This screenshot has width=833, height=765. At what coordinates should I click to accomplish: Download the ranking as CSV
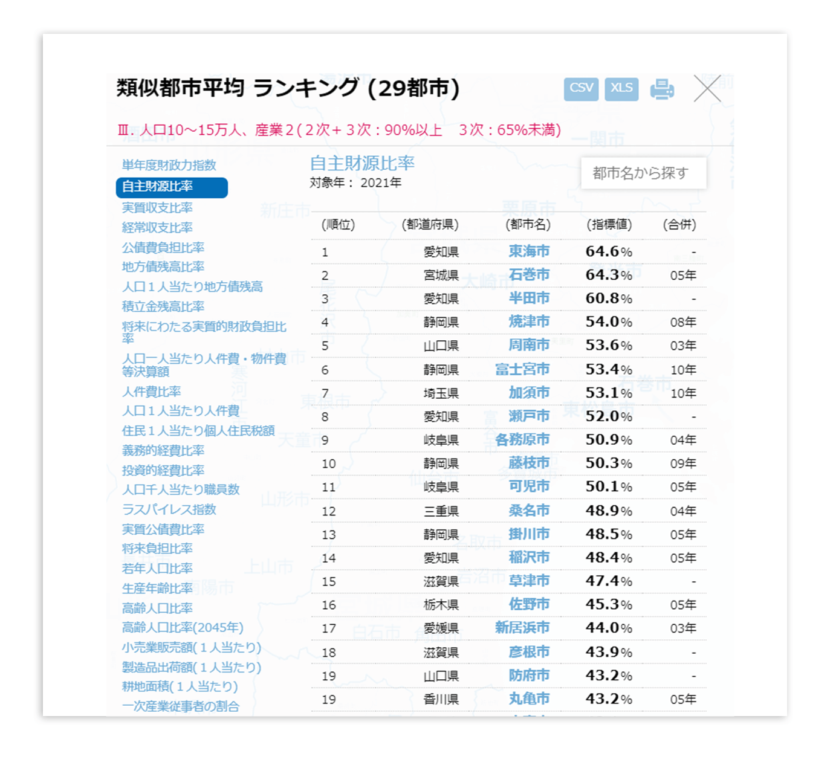(581, 89)
